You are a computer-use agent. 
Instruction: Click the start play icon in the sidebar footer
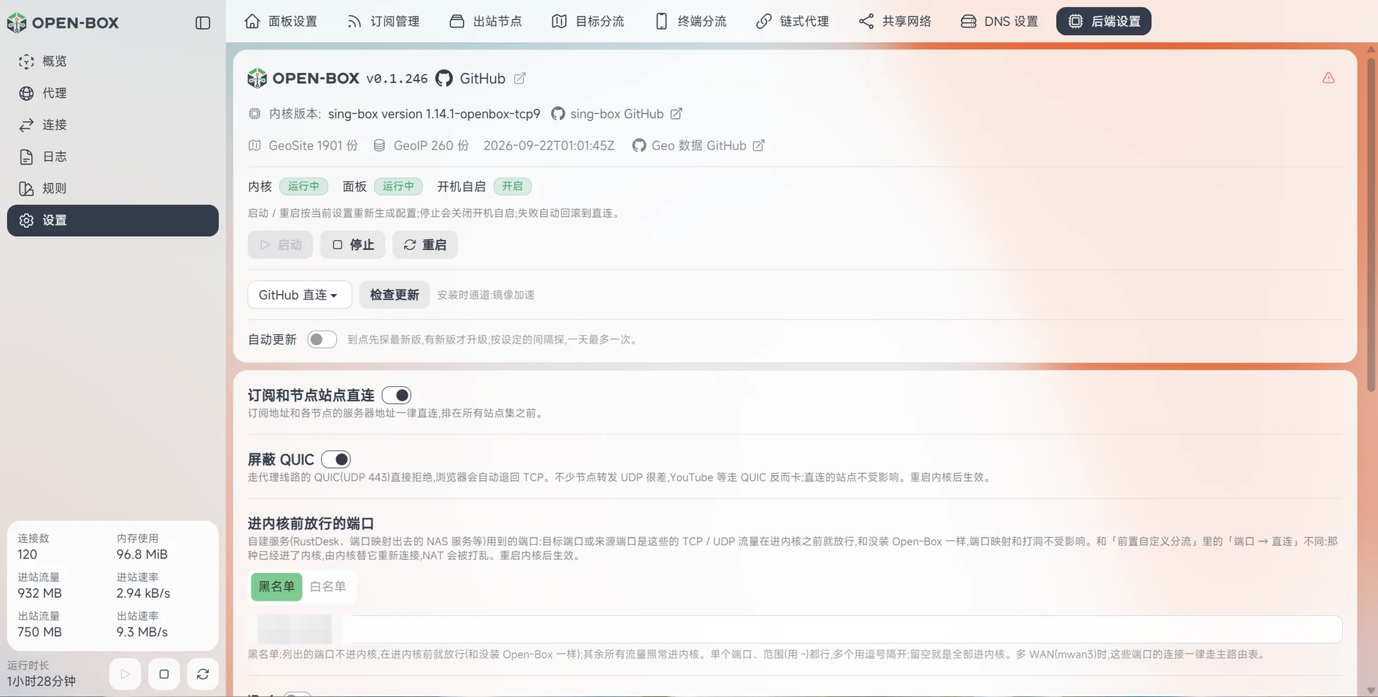pos(125,674)
